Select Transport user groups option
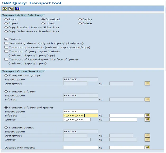 [6, 75]
